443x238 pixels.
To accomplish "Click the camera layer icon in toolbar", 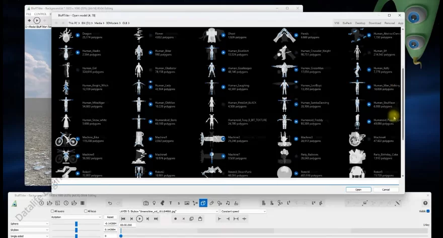I will click(146, 203).
